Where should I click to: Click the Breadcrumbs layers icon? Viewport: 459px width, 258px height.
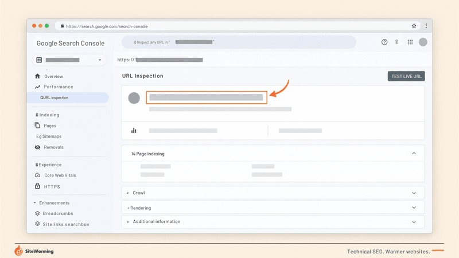click(37, 213)
